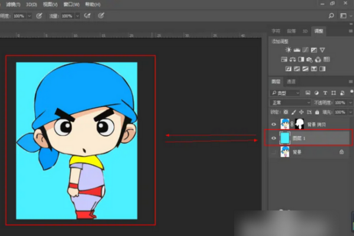Hide the 背景 拷贝 layer
Image resolution: width=354 pixels, height=236 pixels.
[x=274, y=124]
